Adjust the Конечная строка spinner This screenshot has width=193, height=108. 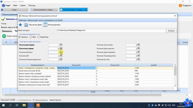point(61,49)
